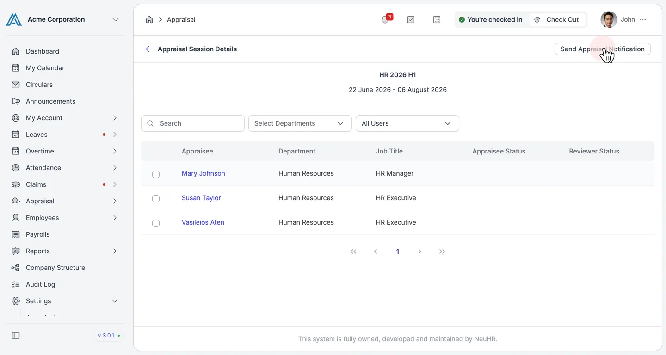Open the company switcher chevron beside Acme Corporation
Viewport: 666px width, 355px height.
(116, 19)
